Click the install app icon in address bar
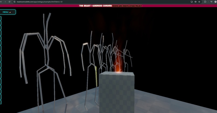The height and width of the screenshot is (113, 217). (x=192, y=2)
